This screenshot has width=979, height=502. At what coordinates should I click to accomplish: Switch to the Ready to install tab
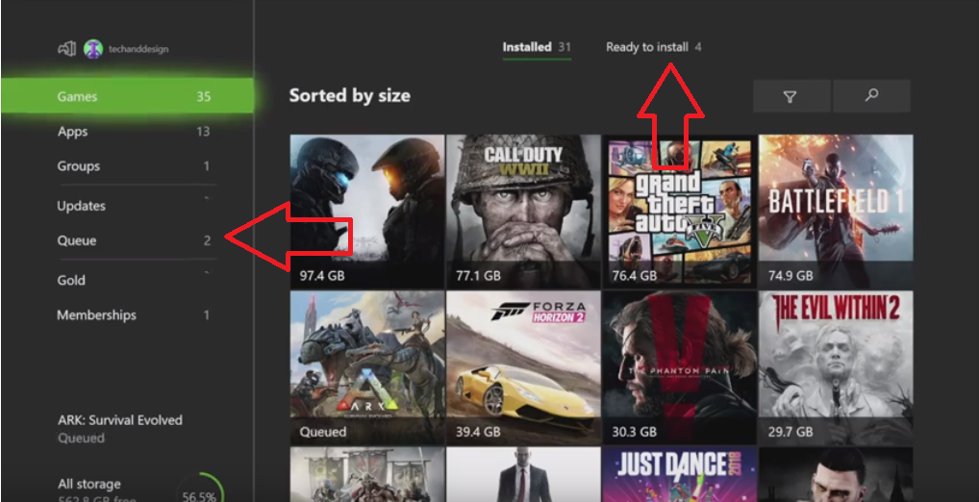(654, 47)
